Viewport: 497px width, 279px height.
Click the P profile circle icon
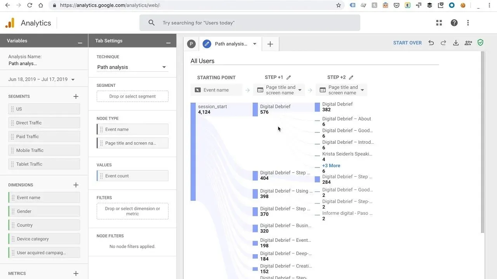coord(191,44)
